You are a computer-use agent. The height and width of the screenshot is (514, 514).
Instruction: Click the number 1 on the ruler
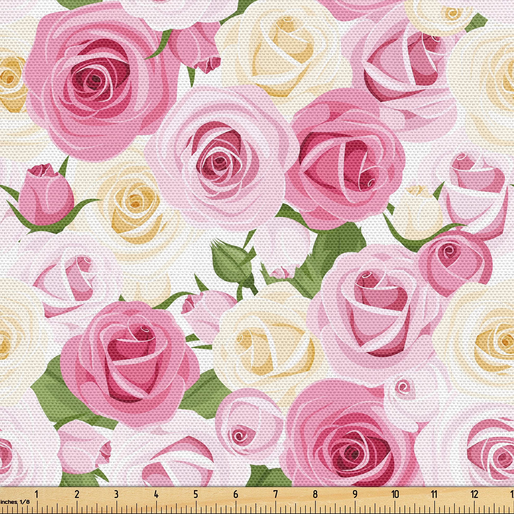click(36, 494)
